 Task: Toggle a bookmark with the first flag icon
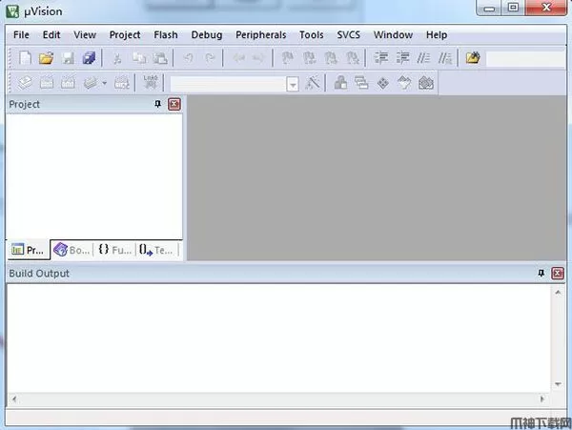point(288,58)
